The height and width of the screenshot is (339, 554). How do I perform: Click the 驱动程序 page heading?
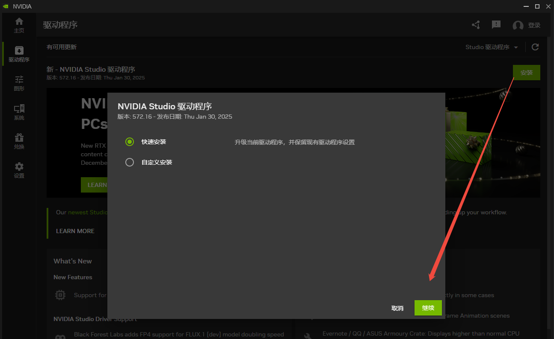tap(60, 25)
